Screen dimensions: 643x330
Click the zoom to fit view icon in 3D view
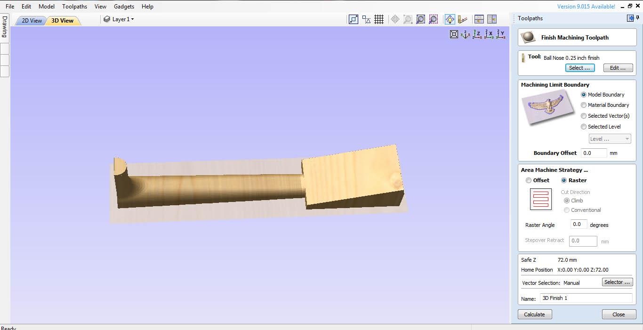pyautogui.click(x=454, y=34)
